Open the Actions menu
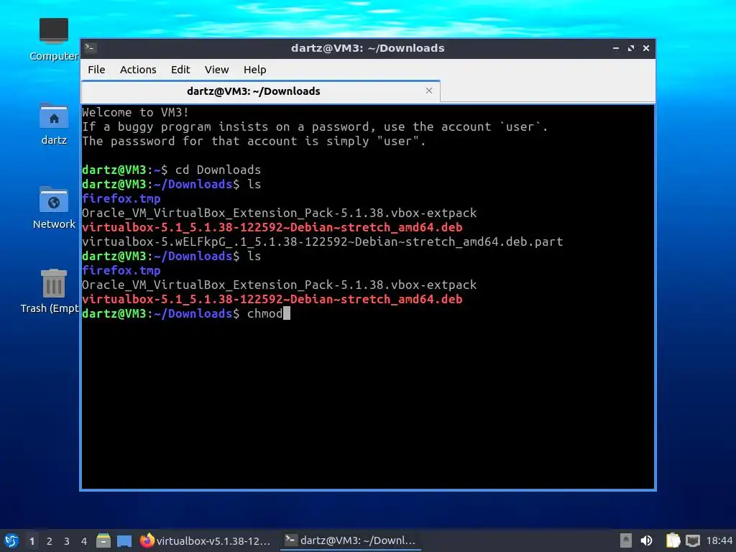 138,70
